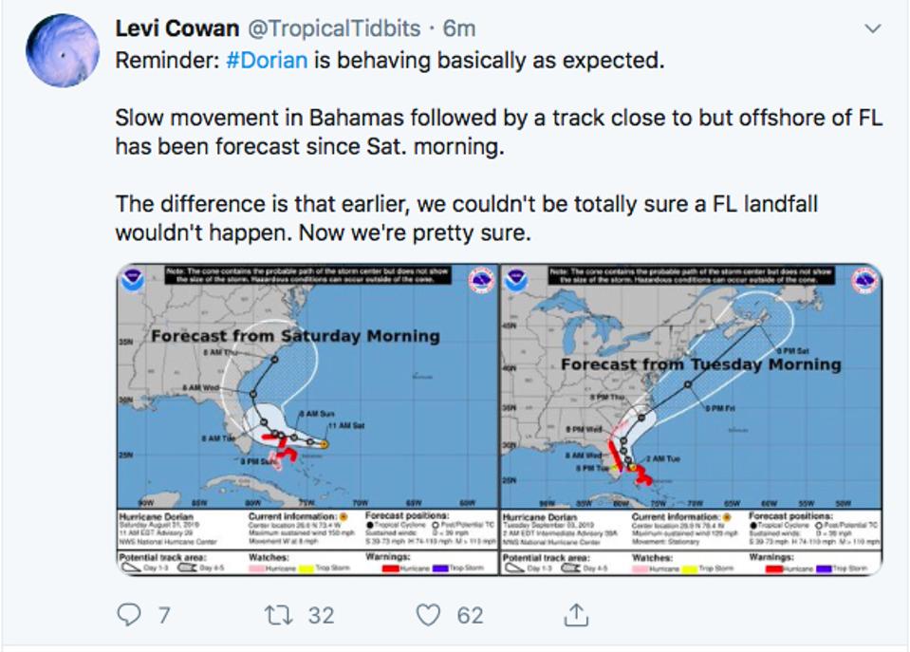Open Levi Cowan's profile avatar
The image size is (910, 652).
[63, 51]
